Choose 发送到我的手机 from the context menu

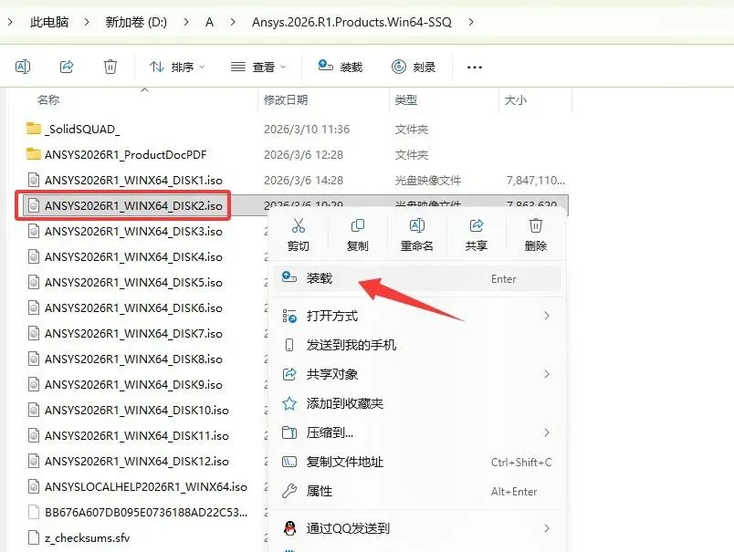[x=417, y=345]
